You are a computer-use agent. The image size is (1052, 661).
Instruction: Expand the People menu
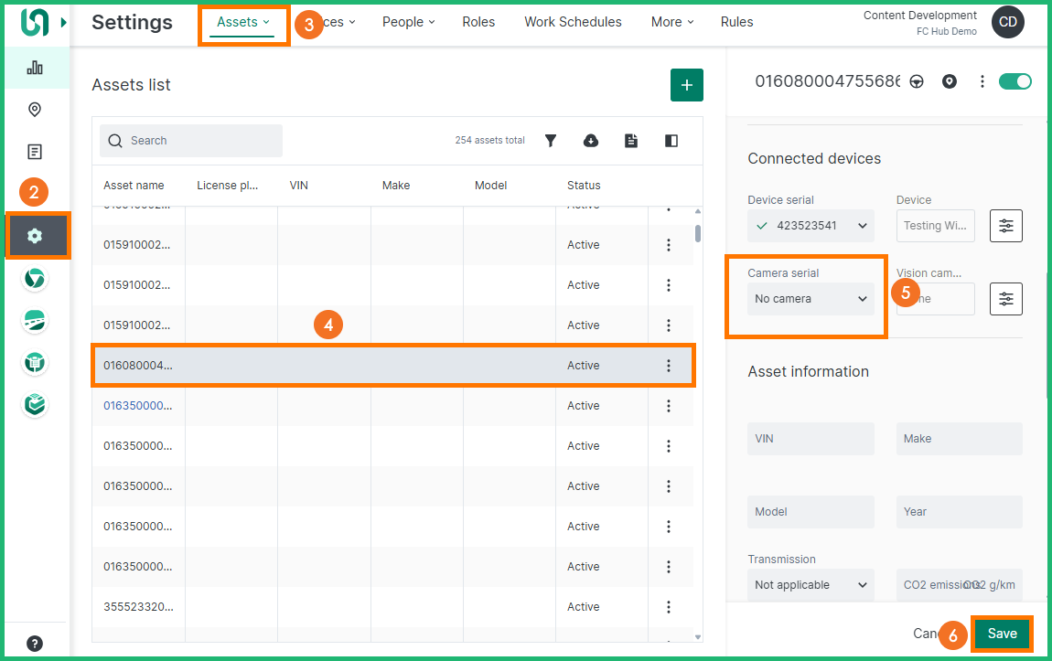coord(408,22)
